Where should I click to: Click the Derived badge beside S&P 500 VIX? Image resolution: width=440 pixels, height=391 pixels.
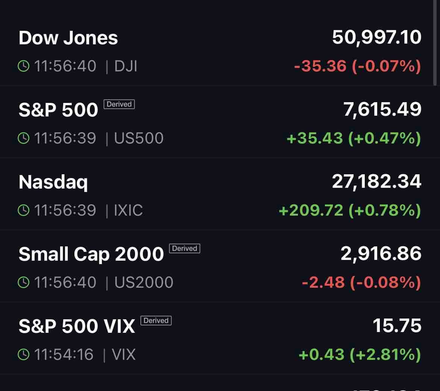click(x=156, y=320)
